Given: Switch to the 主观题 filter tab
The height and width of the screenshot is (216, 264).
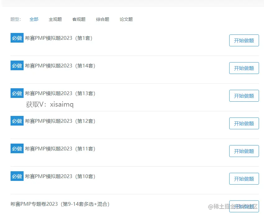Looking at the screenshot, I should point(55,19).
